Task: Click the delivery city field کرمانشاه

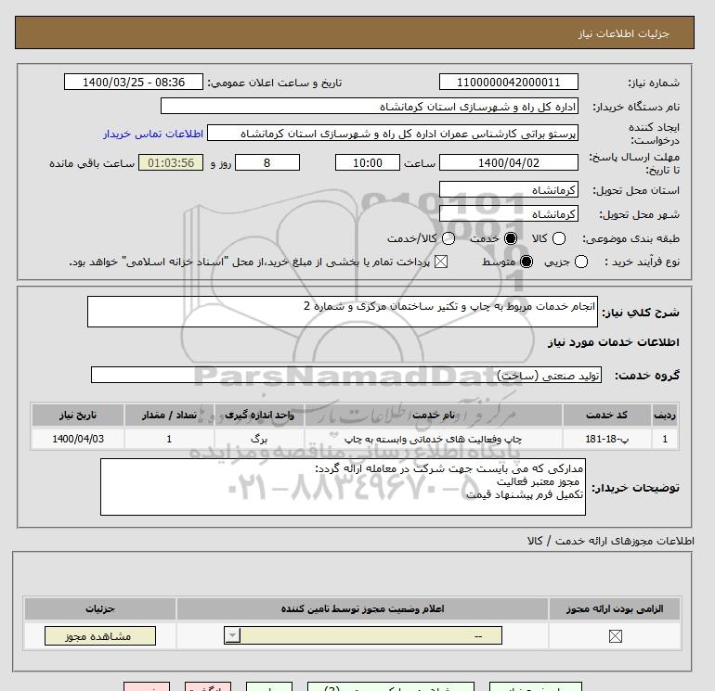Action: coord(509,213)
